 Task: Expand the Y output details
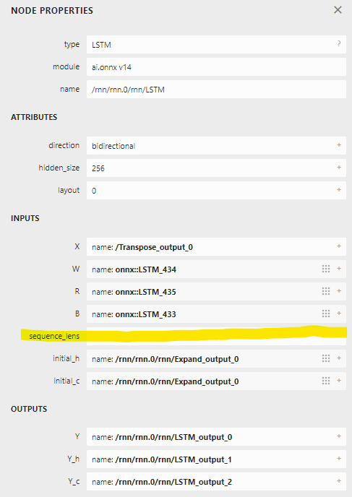point(339,436)
